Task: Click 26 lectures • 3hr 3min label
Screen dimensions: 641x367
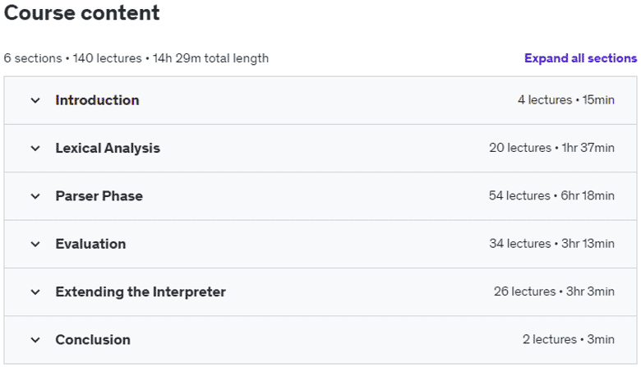Action: click(x=554, y=291)
